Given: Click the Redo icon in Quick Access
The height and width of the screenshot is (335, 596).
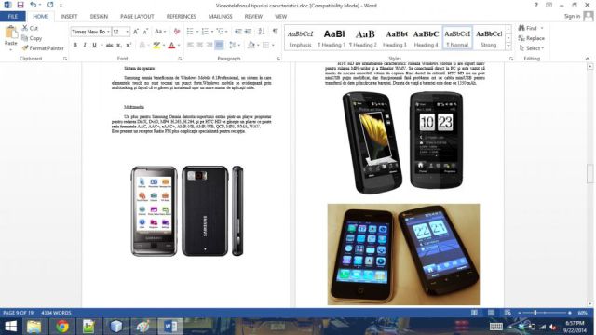Looking at the screenshot, I should (50, 5).
